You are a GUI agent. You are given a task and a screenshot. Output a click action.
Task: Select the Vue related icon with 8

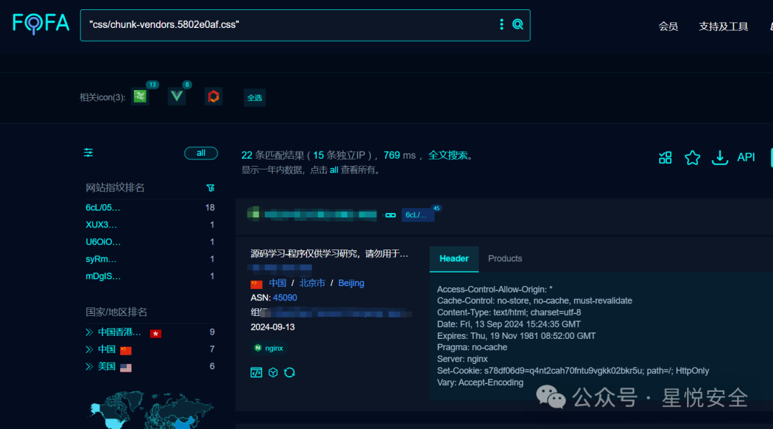[177, 97]
